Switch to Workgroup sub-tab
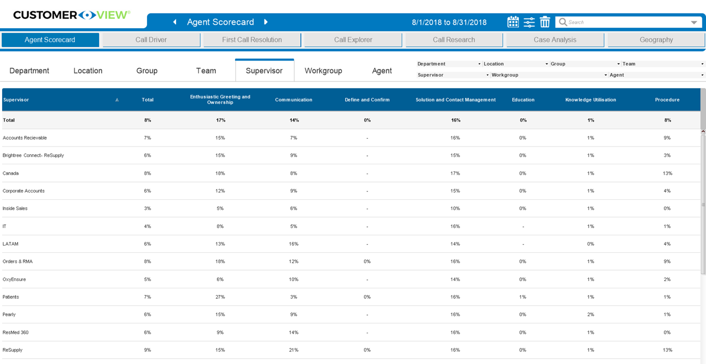The height and width of the screenshot is (364, 706). [324, 71]
